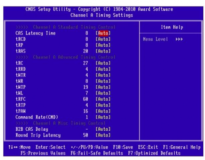Open the B2B CAS Delay [Auto] setting
The image size is (205, 160).
click(x=103, y=129)
